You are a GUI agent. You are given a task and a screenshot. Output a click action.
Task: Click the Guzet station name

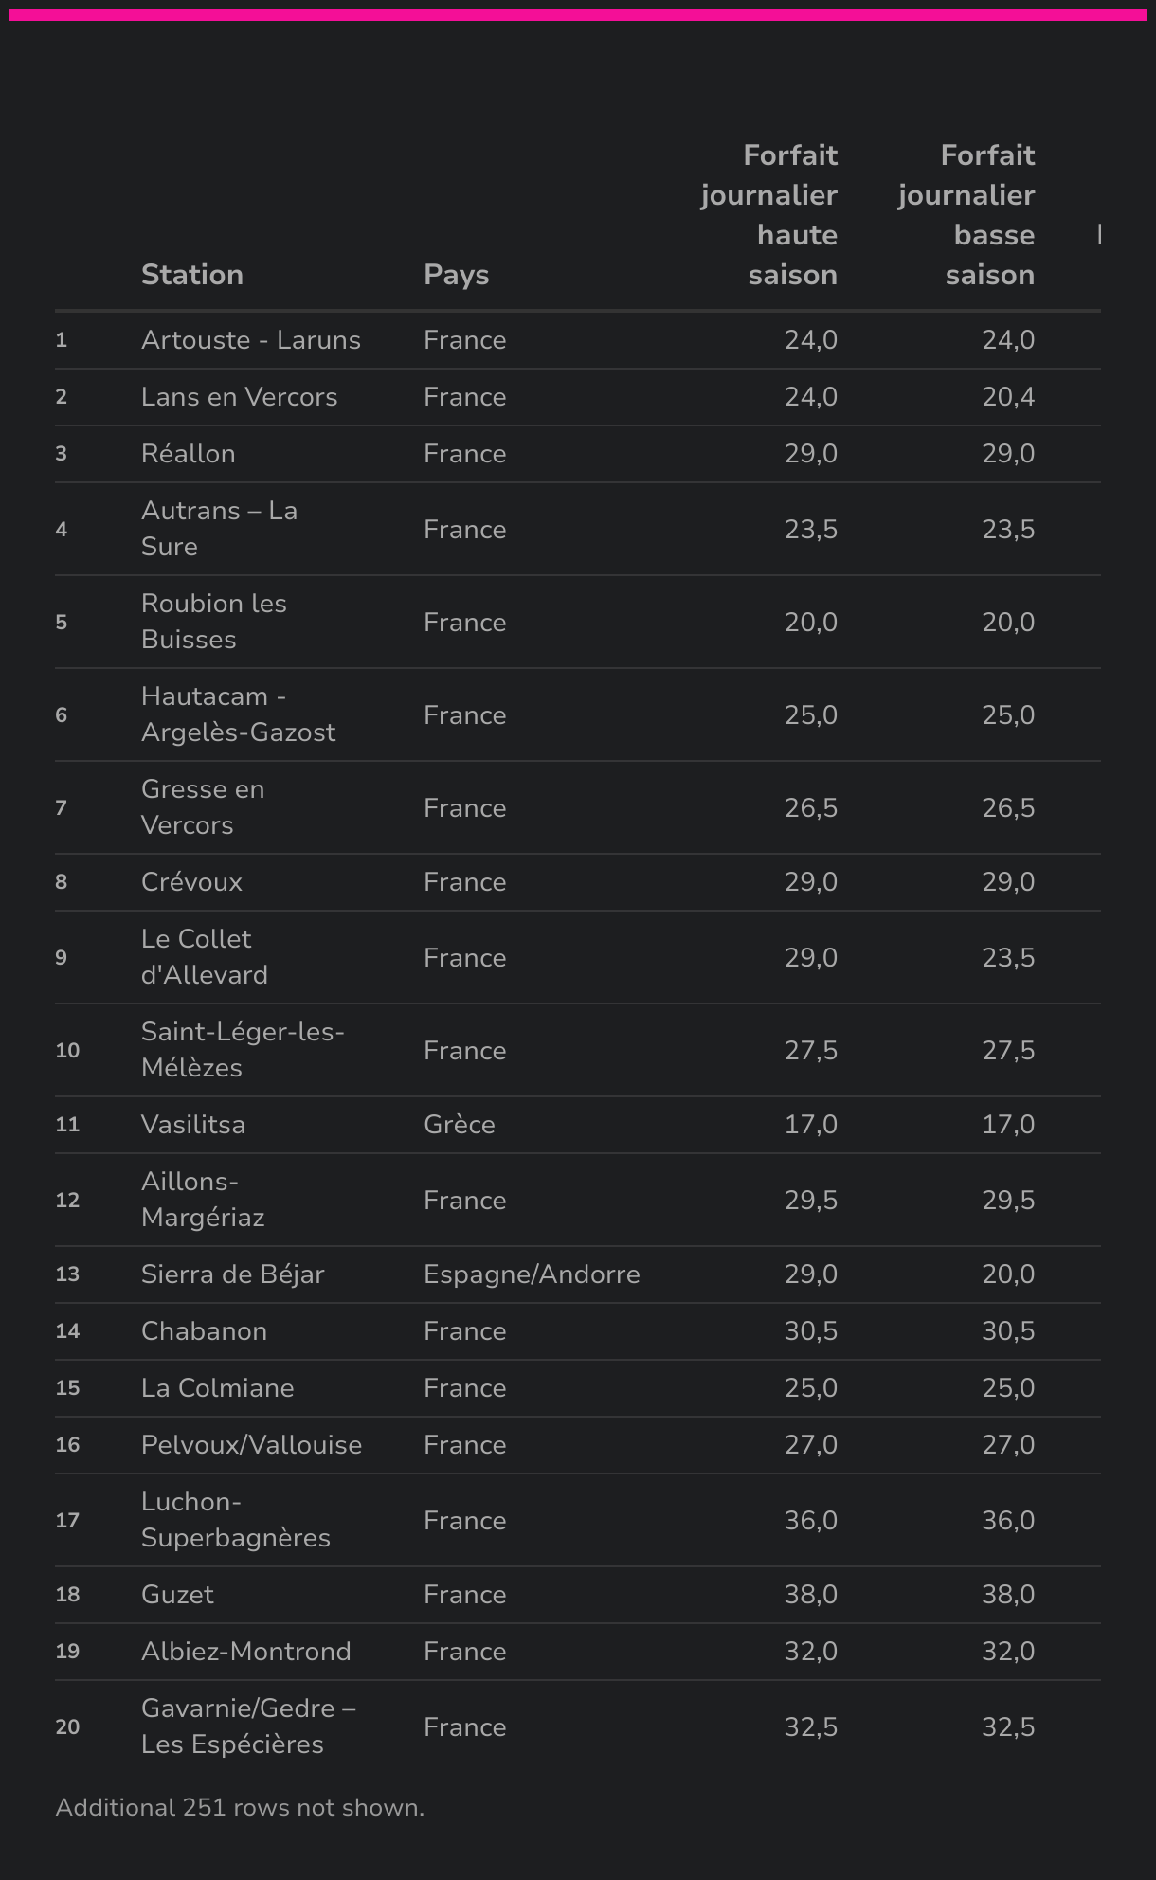coord(177,1595)
